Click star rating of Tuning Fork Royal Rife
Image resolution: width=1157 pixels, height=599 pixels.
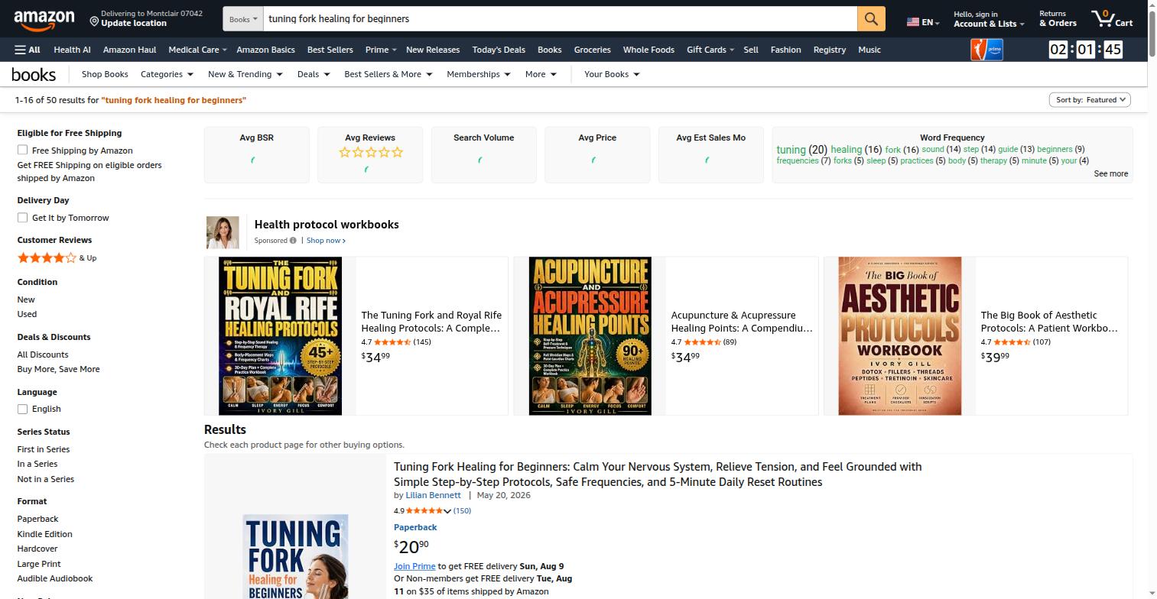pyautogui.click(x=392, y=342)
